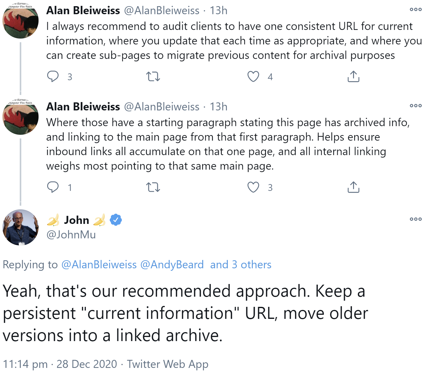Image resolution: width=428 pixels, height=379 pixels.
Task: Open the 11:14 pm 28 Dec 2020 timestamp
Action: point(60,364)
